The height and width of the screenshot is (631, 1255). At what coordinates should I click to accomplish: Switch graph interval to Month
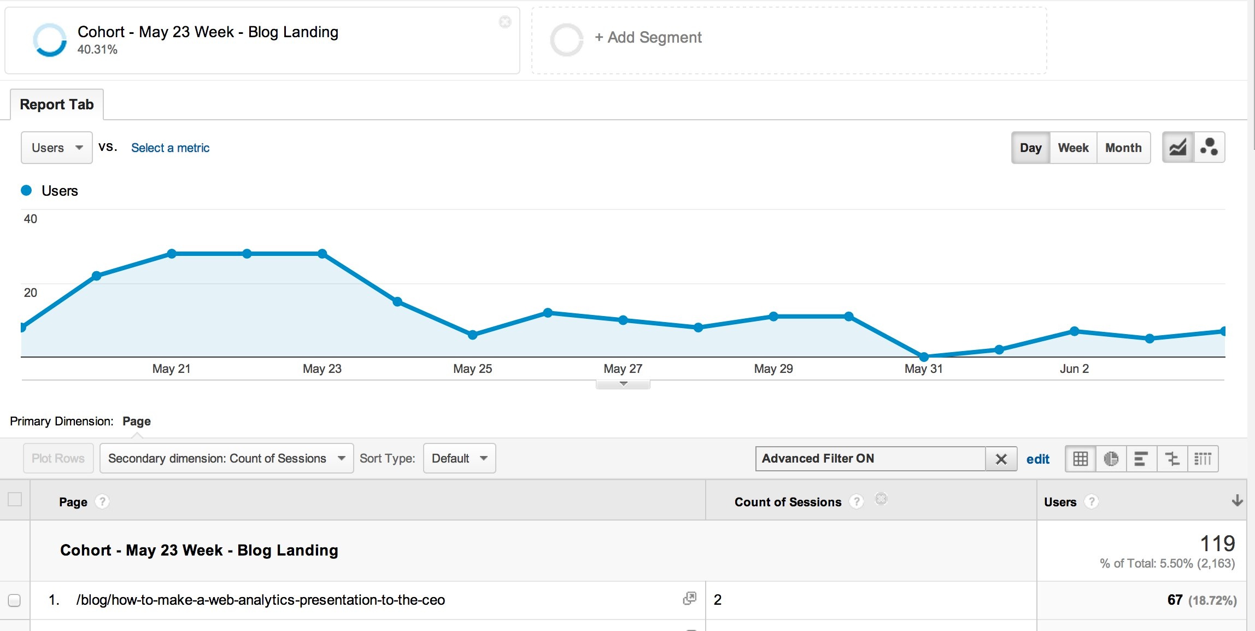click(1123, 148)
